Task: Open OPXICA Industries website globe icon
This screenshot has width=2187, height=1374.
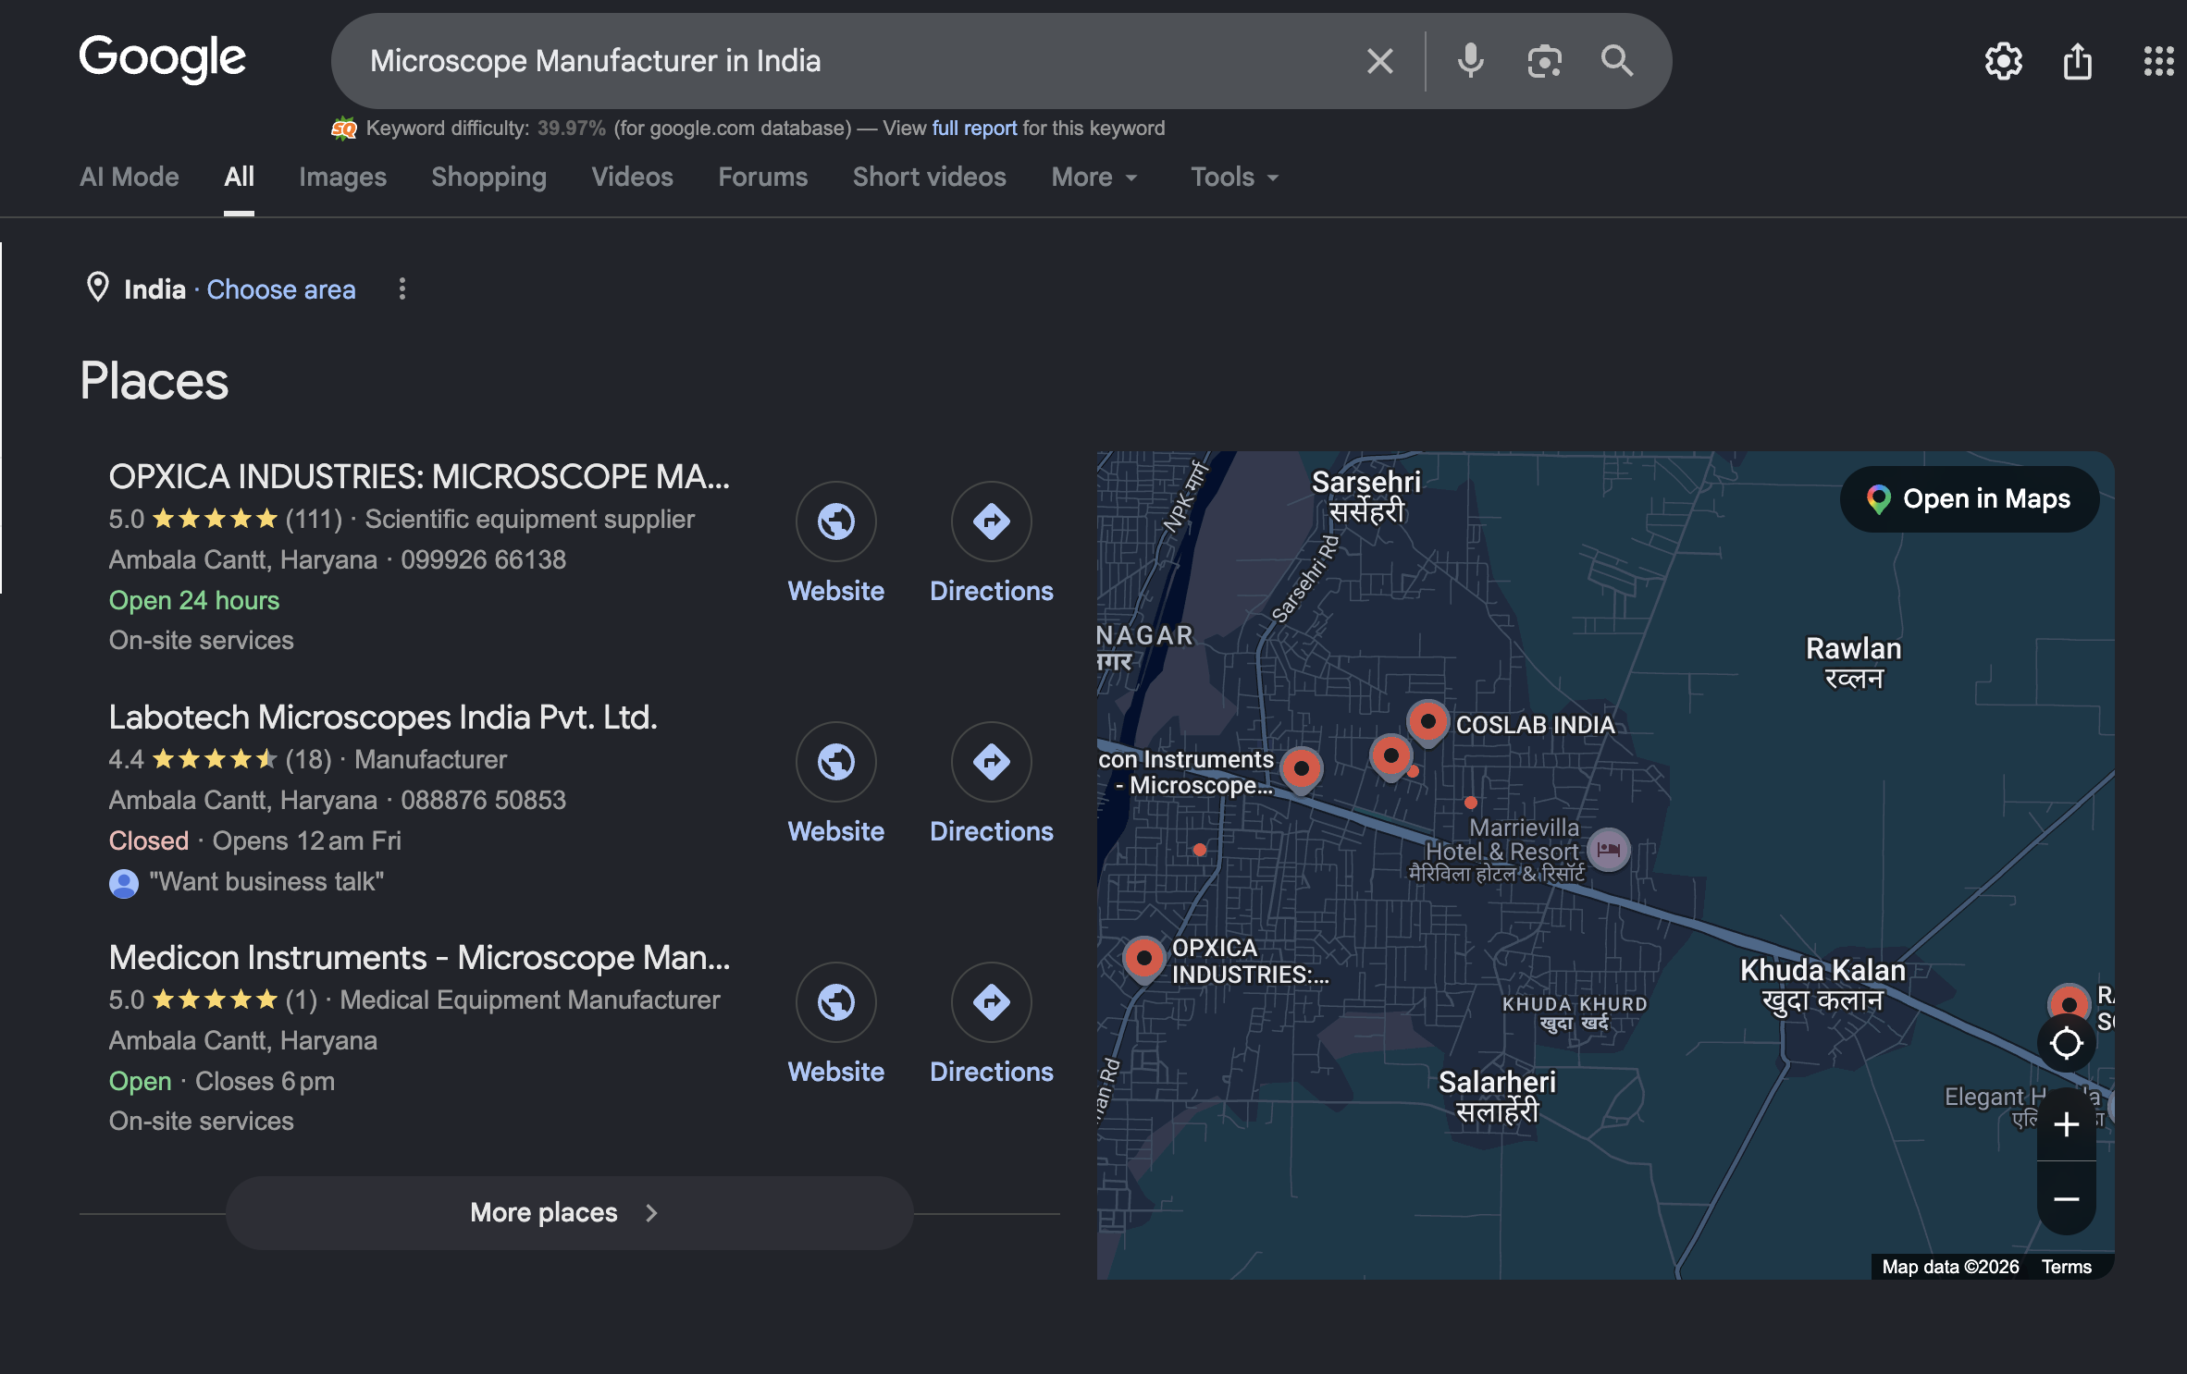Action: [835, 521]
